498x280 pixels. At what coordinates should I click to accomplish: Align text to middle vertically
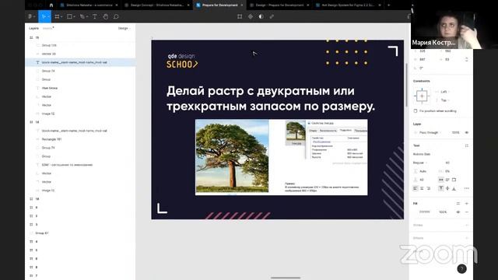tap(447, 188)
